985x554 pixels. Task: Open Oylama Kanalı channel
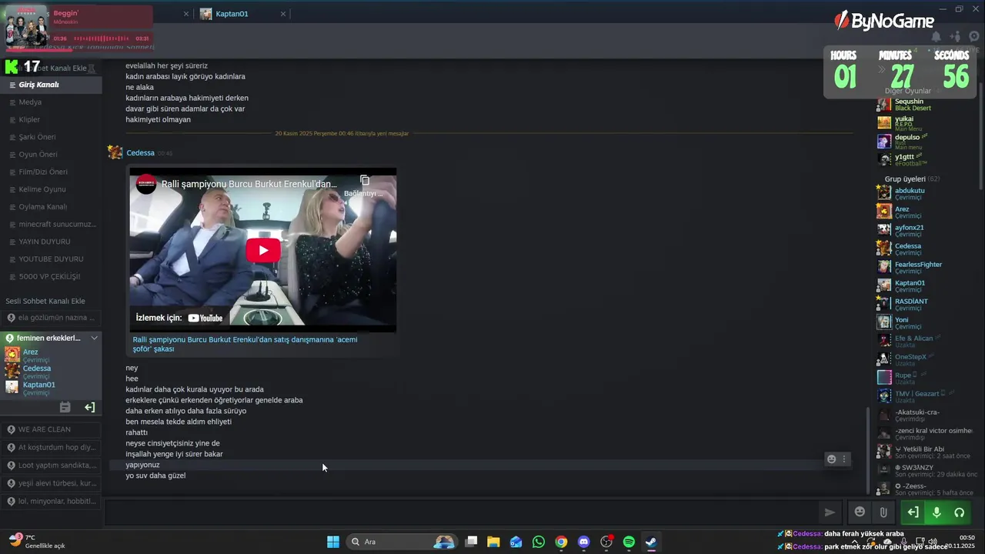tap(51, 207)
